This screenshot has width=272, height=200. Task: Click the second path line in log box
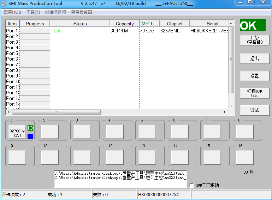[120, 178]
